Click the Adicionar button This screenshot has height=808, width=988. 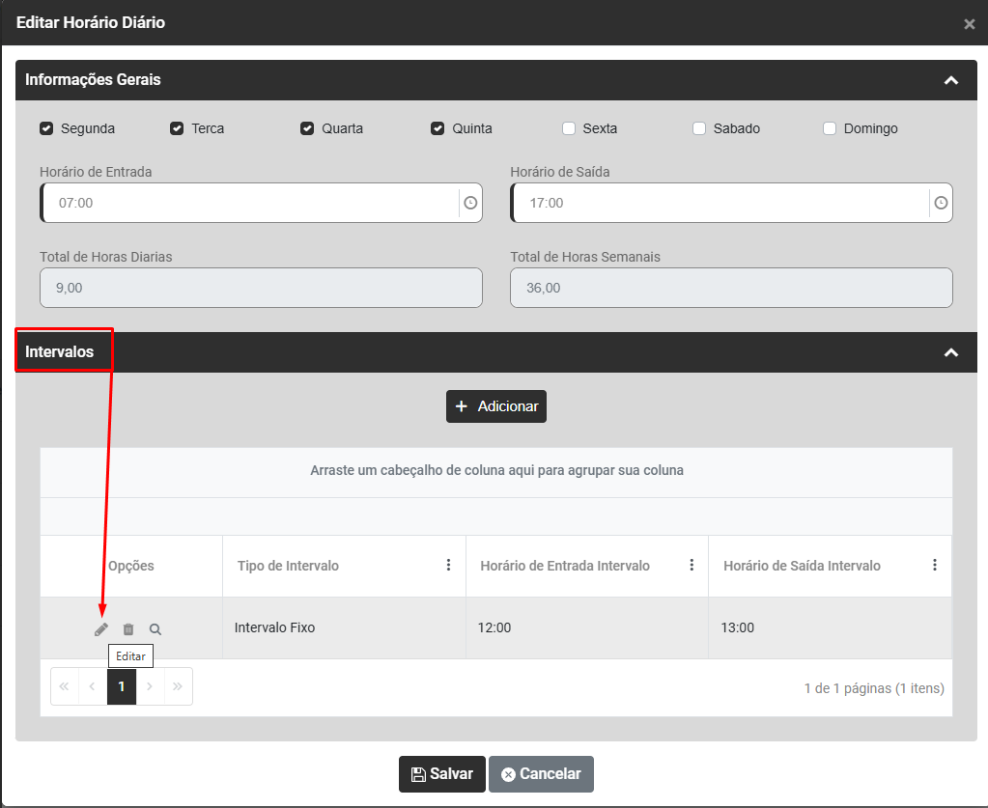point(496,406)
